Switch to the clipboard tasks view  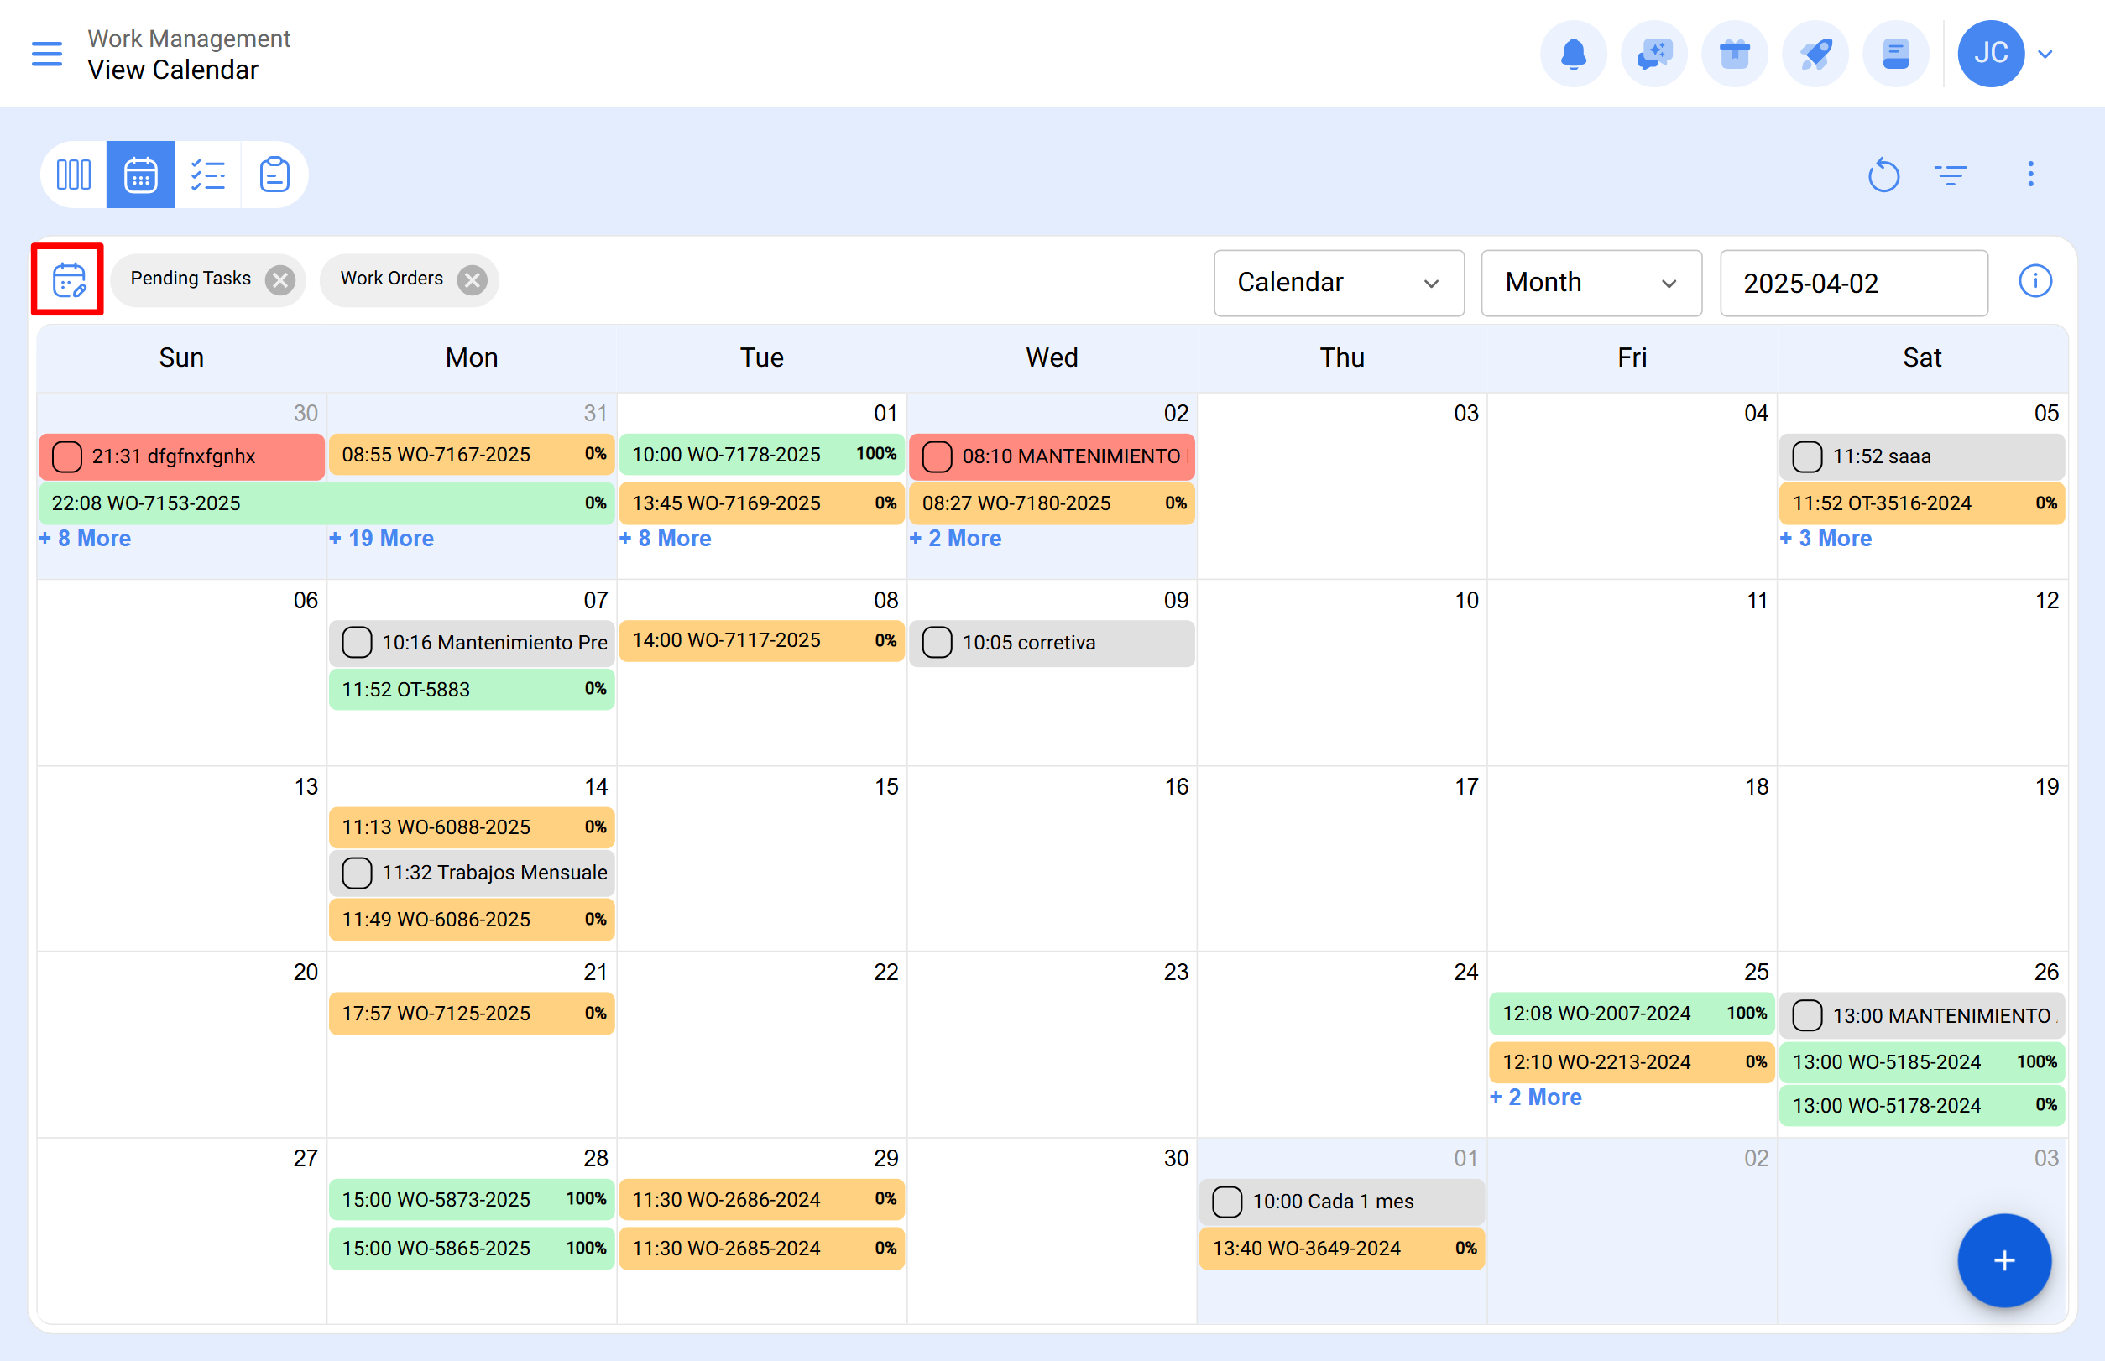274,174
